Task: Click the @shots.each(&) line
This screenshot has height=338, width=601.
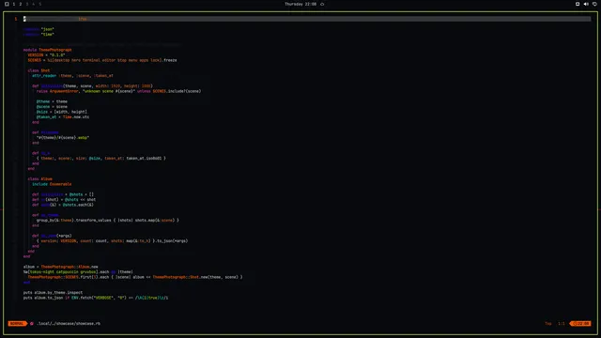Action: (x=63, y=205)
